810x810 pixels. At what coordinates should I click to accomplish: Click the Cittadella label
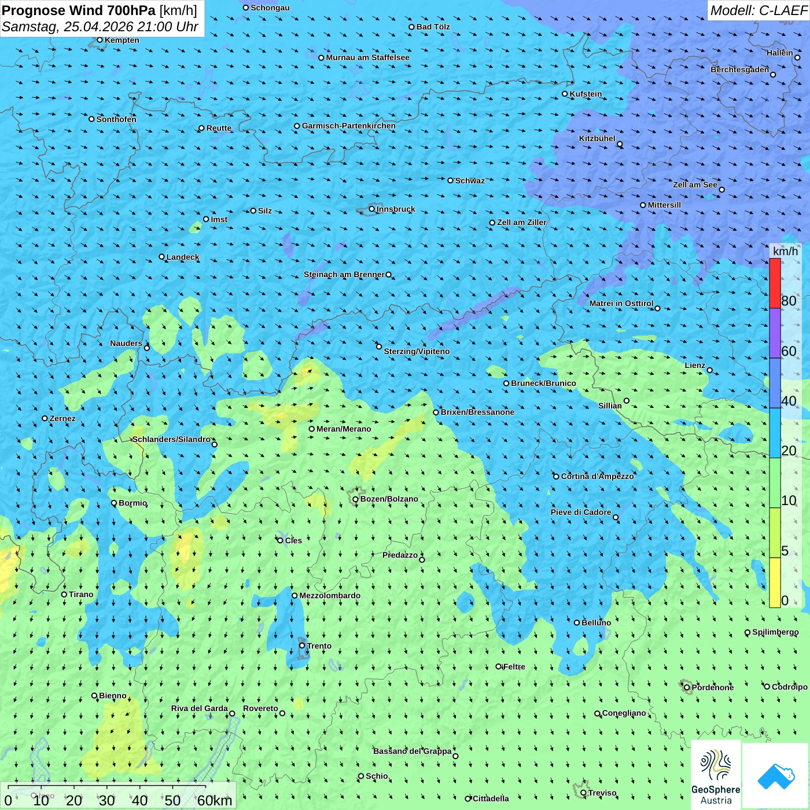pos(491,798)
